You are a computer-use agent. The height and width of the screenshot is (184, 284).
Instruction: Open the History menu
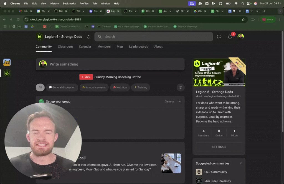pyautogui.click(x=55, y=3)
